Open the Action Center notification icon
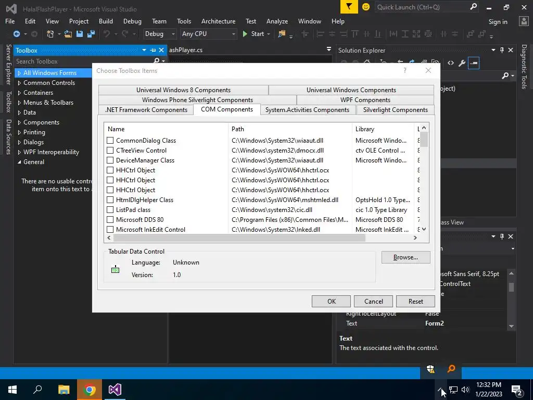This screenshot has height=400, width=533. [x=517, y=390]
